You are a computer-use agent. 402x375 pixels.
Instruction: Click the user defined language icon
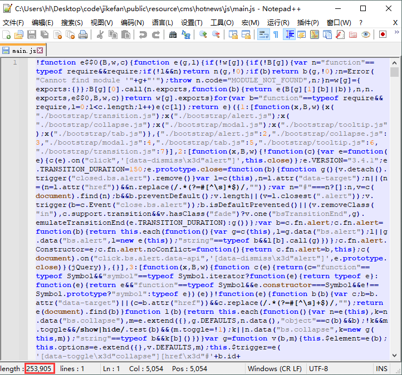pos(302,34)
